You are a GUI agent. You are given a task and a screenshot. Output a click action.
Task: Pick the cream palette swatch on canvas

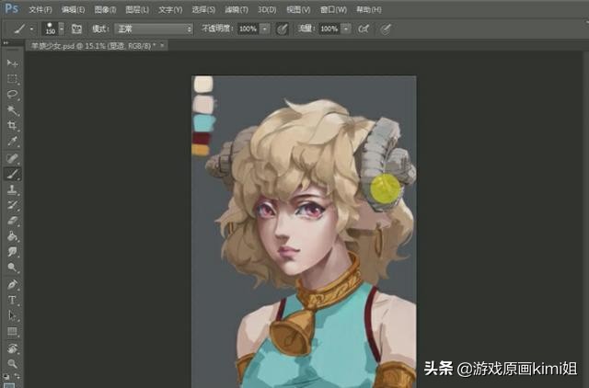click(203, 84)
